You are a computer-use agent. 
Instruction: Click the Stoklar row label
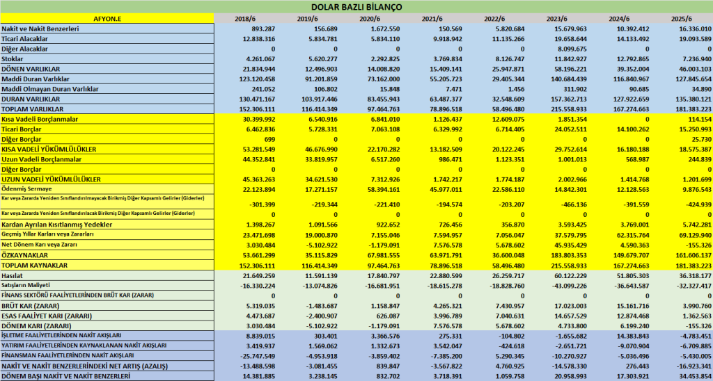13,58
